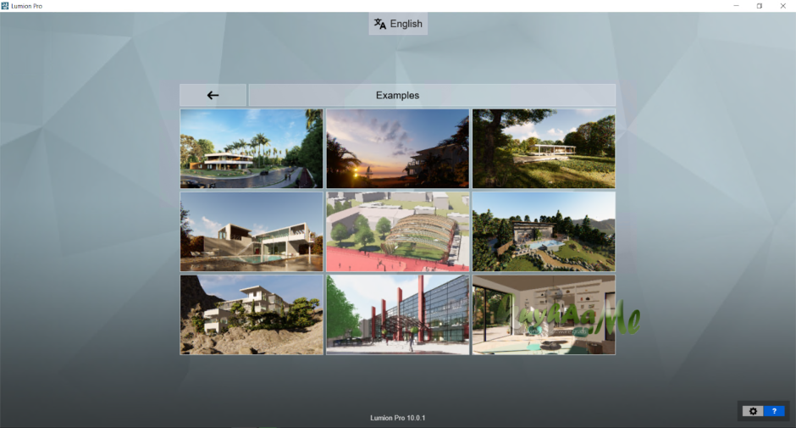The height and width of the screenshot is (428, 796).
Task: Open the white villa with palm trees example
Action: [x=252, y=148]
